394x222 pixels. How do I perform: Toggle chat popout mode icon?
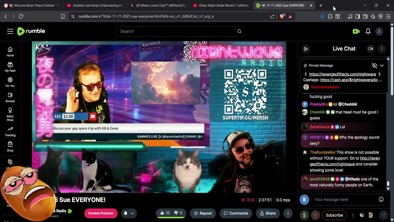[x=370, y=49]
